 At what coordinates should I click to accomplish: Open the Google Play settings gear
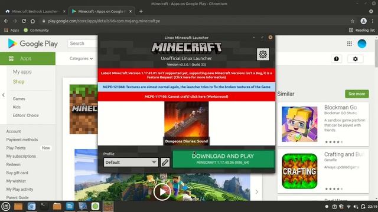point(356,59)
